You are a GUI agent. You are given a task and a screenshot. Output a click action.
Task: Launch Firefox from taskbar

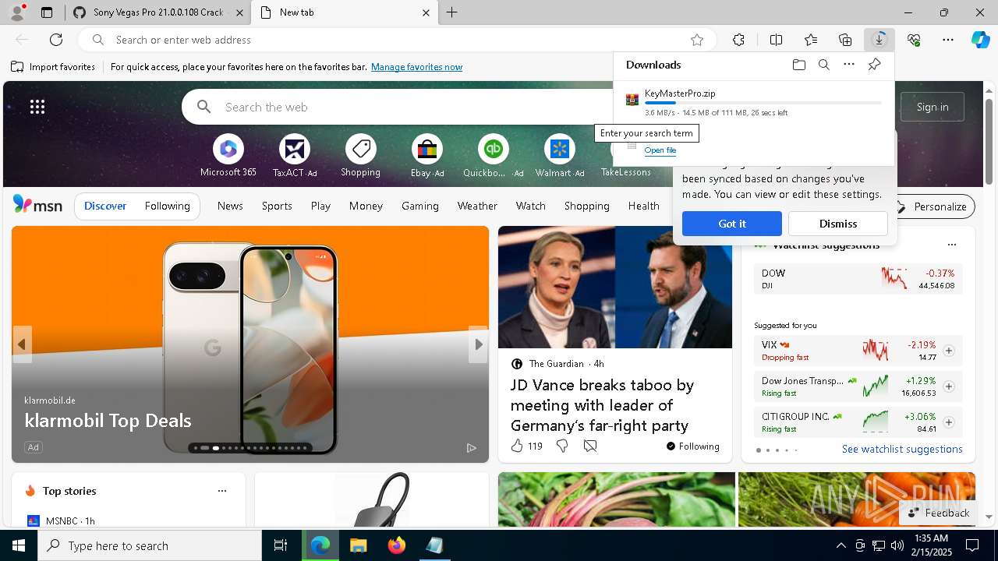pos(396,545)
